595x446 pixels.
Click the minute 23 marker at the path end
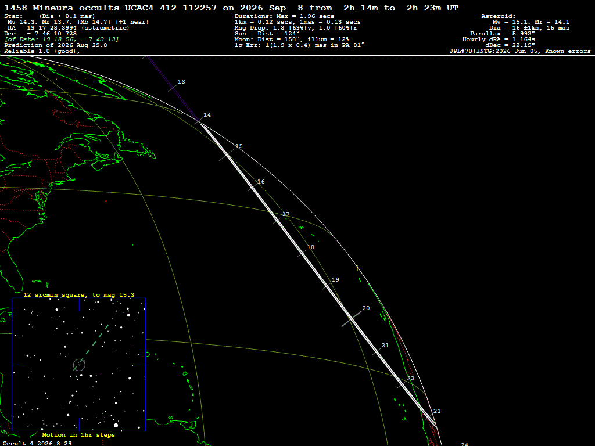[x=437, y=411]
